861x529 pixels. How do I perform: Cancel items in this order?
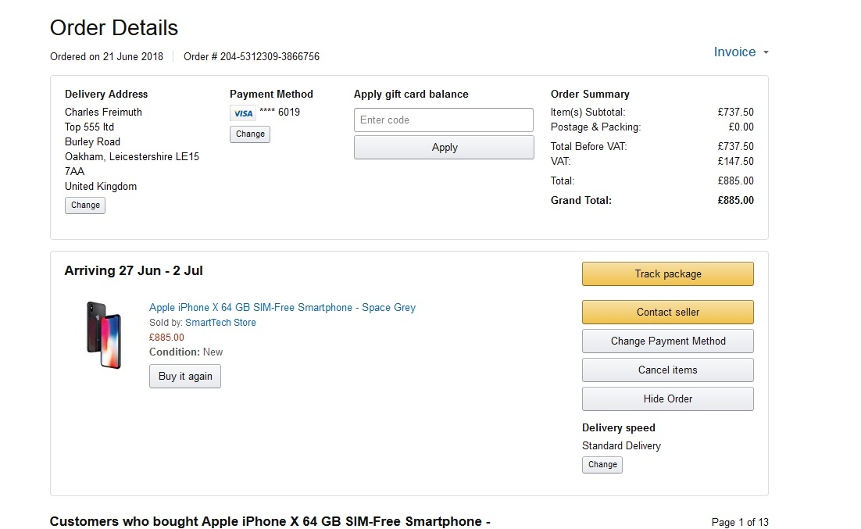[667, 370]
